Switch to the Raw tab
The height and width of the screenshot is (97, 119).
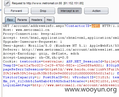(10, 20)
